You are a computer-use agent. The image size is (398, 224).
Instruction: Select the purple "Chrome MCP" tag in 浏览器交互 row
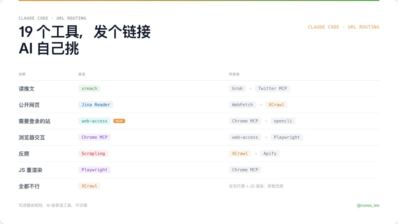pyautogui.click(x=95, y=137)
